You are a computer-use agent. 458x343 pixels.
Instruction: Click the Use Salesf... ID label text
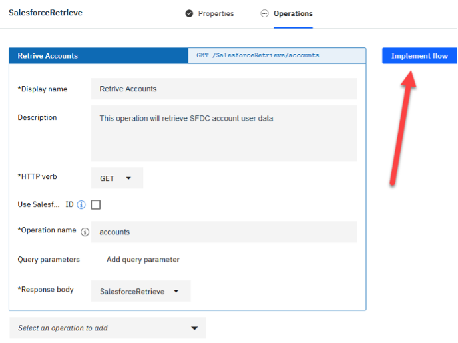click(45, 205)
